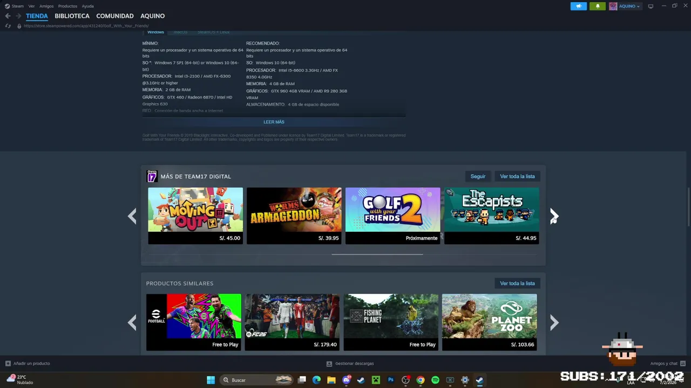This screenshot has height=388, width=691.
Task: Open the Fishing Planet game card
Action: click(x=391, y=322)
